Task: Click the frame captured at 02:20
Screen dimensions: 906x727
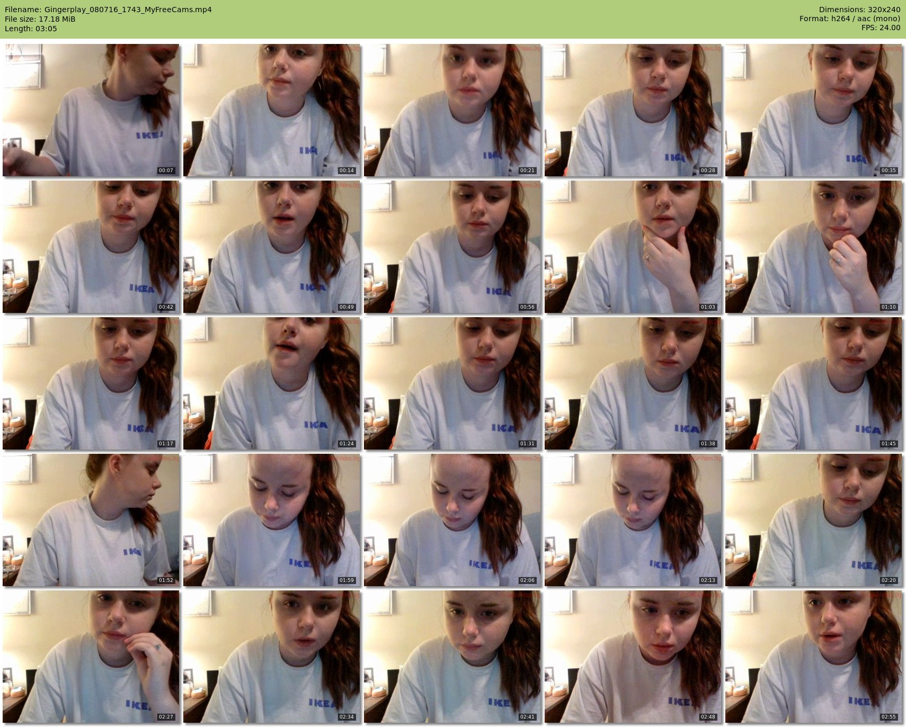Action: [x=814, y=520]
